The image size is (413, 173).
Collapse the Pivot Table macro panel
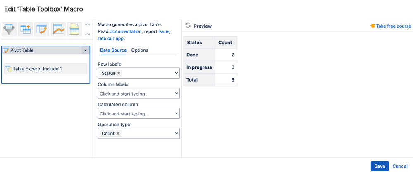coord(85,50)
